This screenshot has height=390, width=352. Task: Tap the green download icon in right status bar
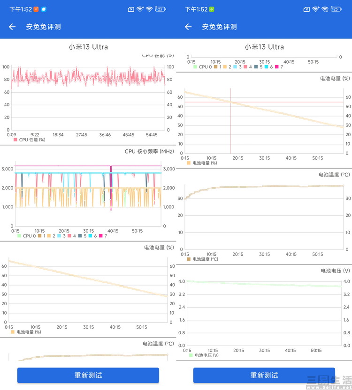212,9
